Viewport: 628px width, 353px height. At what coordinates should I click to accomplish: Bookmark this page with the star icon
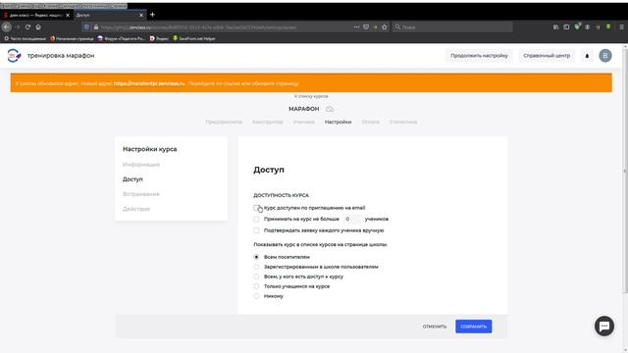[385, 27]
